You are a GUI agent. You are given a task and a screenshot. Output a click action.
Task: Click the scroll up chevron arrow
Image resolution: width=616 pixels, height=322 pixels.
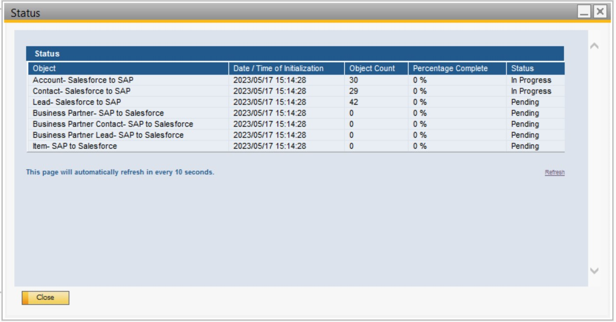point(594,46)
